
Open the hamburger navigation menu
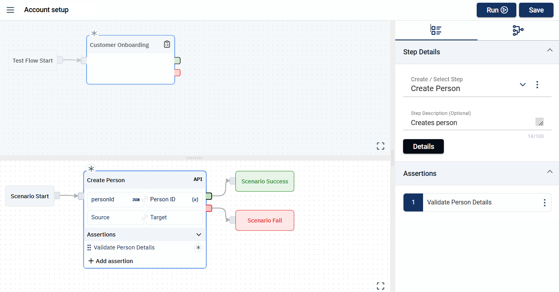[11, 10]
